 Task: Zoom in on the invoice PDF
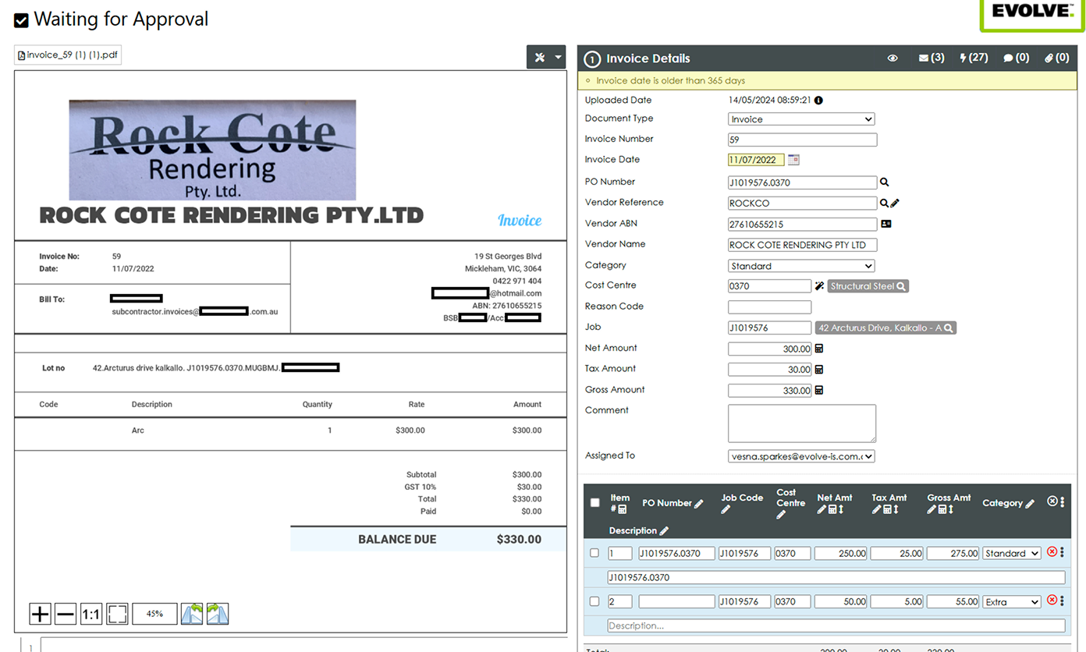point(40,614)
